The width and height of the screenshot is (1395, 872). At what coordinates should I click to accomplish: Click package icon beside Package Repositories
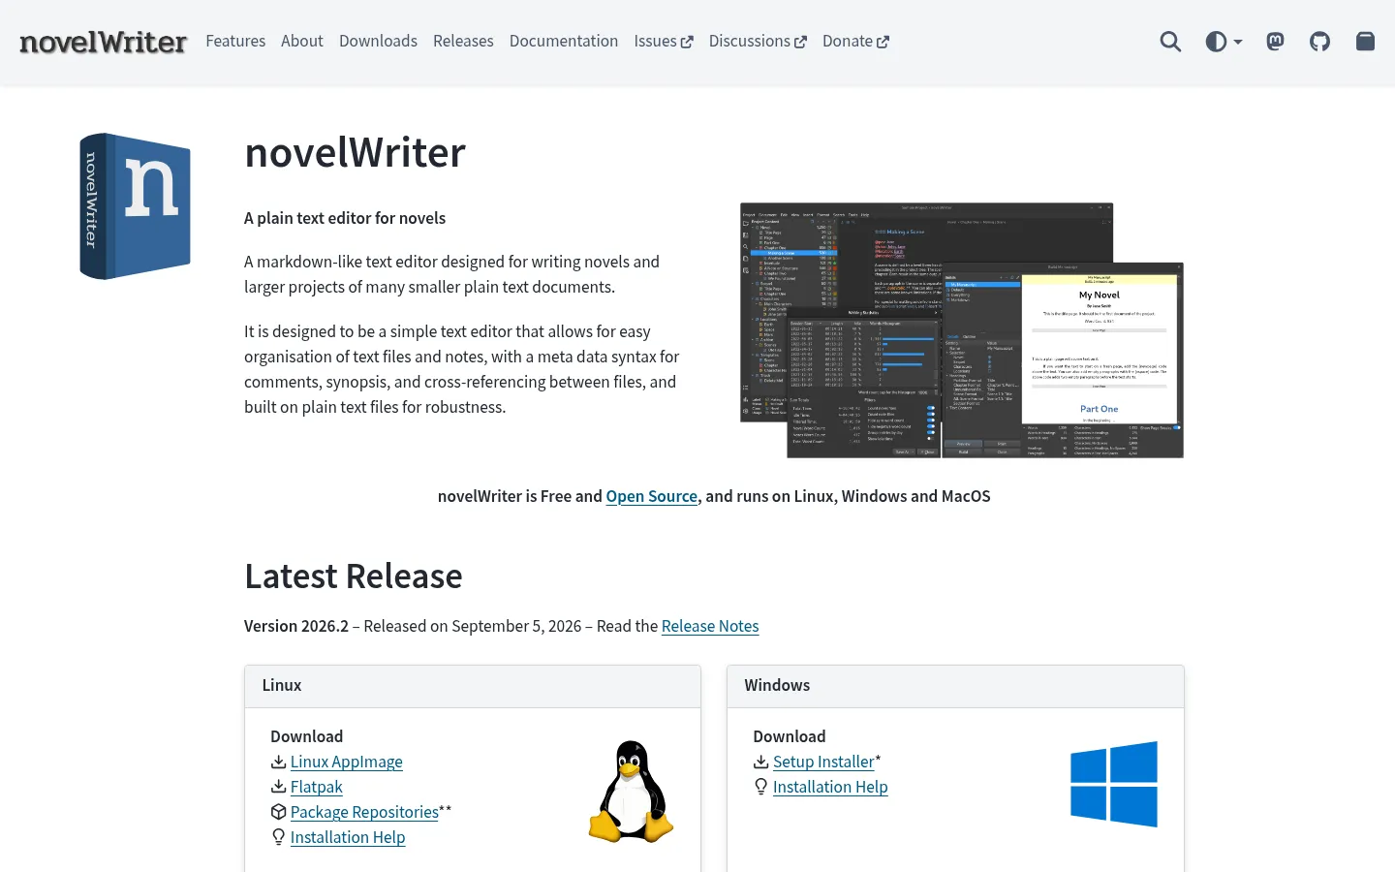278,812
